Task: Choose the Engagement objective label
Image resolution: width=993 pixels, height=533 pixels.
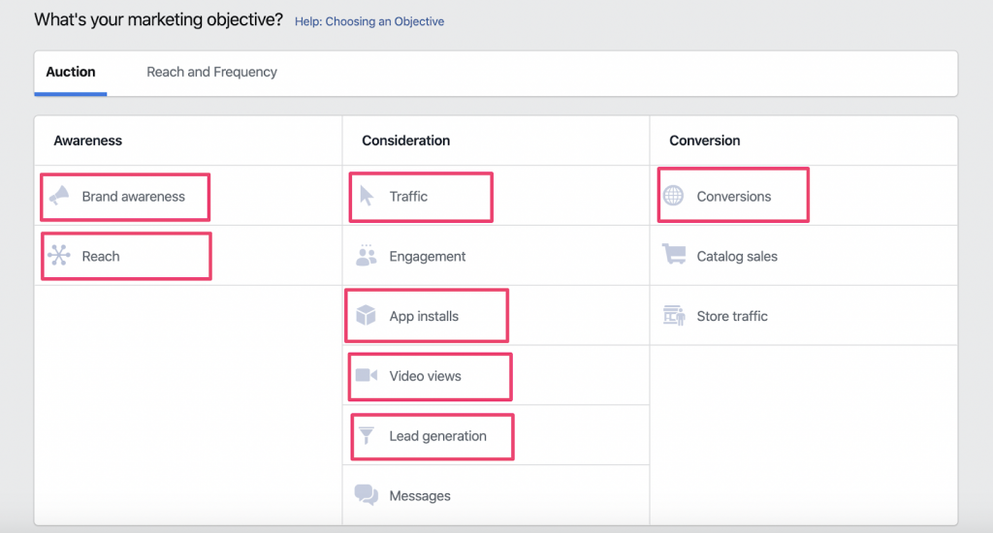Action: (428, 256)
